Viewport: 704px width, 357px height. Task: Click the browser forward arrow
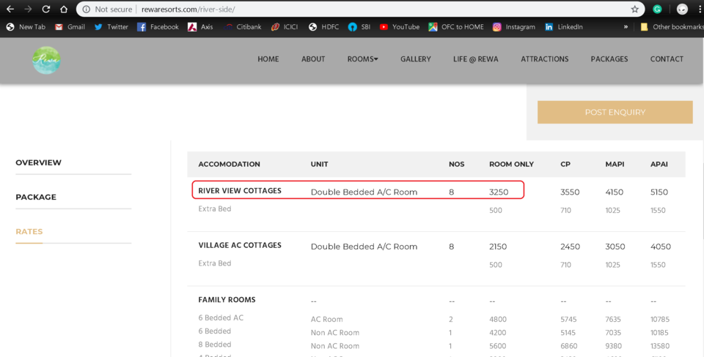[x=28, y=9]
